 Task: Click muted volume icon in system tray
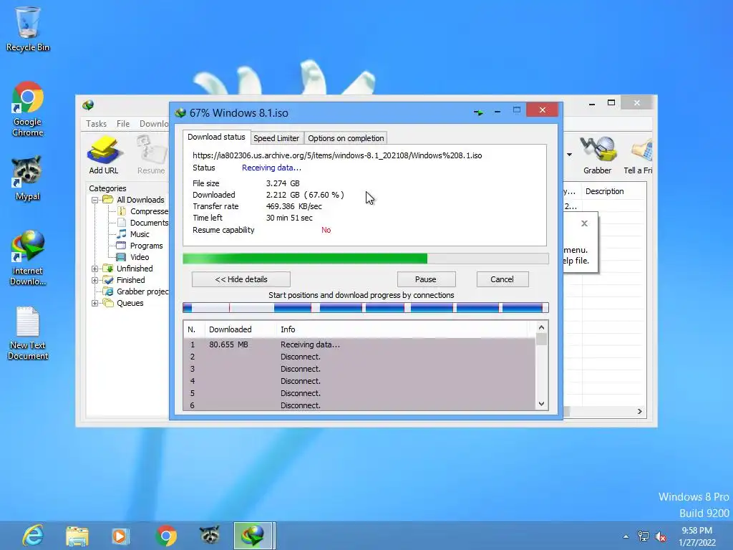[x=661, y=536]
